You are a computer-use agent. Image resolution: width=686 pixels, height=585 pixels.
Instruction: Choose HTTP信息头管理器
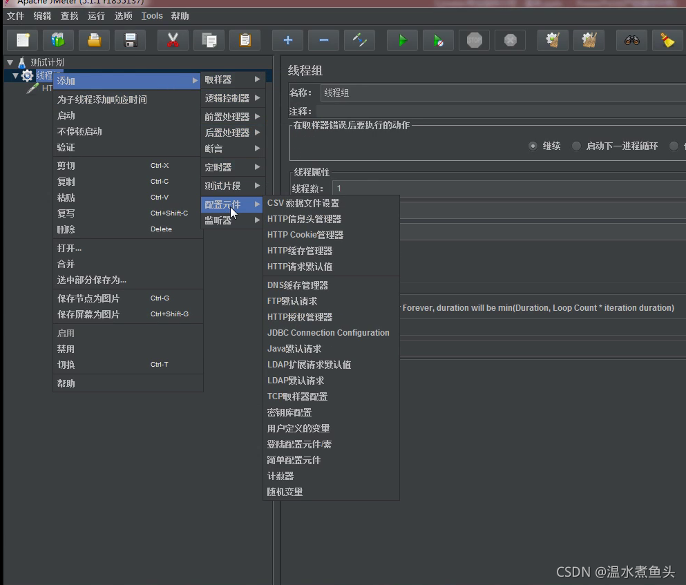(331, 219)
